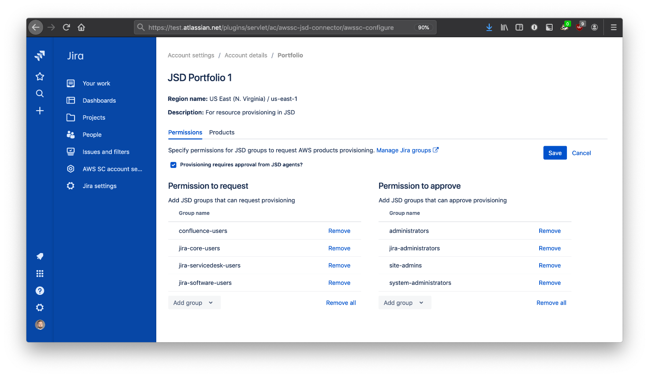Open AWS SC account settings menu item
Viewport: 649px width, 377px height.
pos(112,169)
